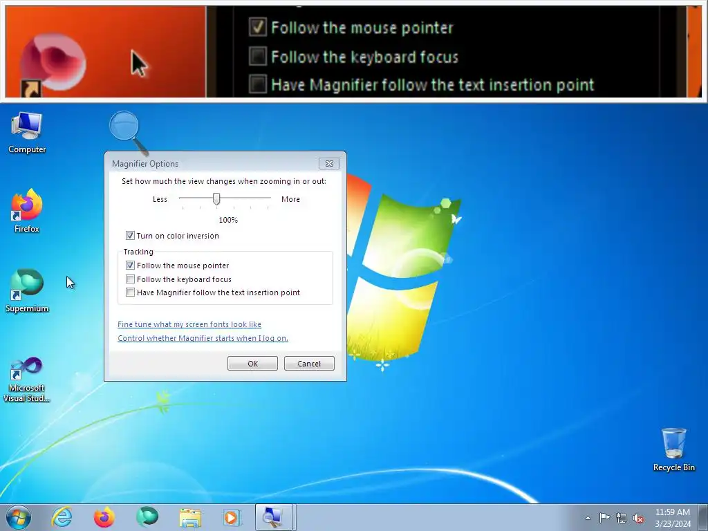708x531 pixels.
Task: Open Windows Explorer folder on taskbar
Action: [190, 517]
